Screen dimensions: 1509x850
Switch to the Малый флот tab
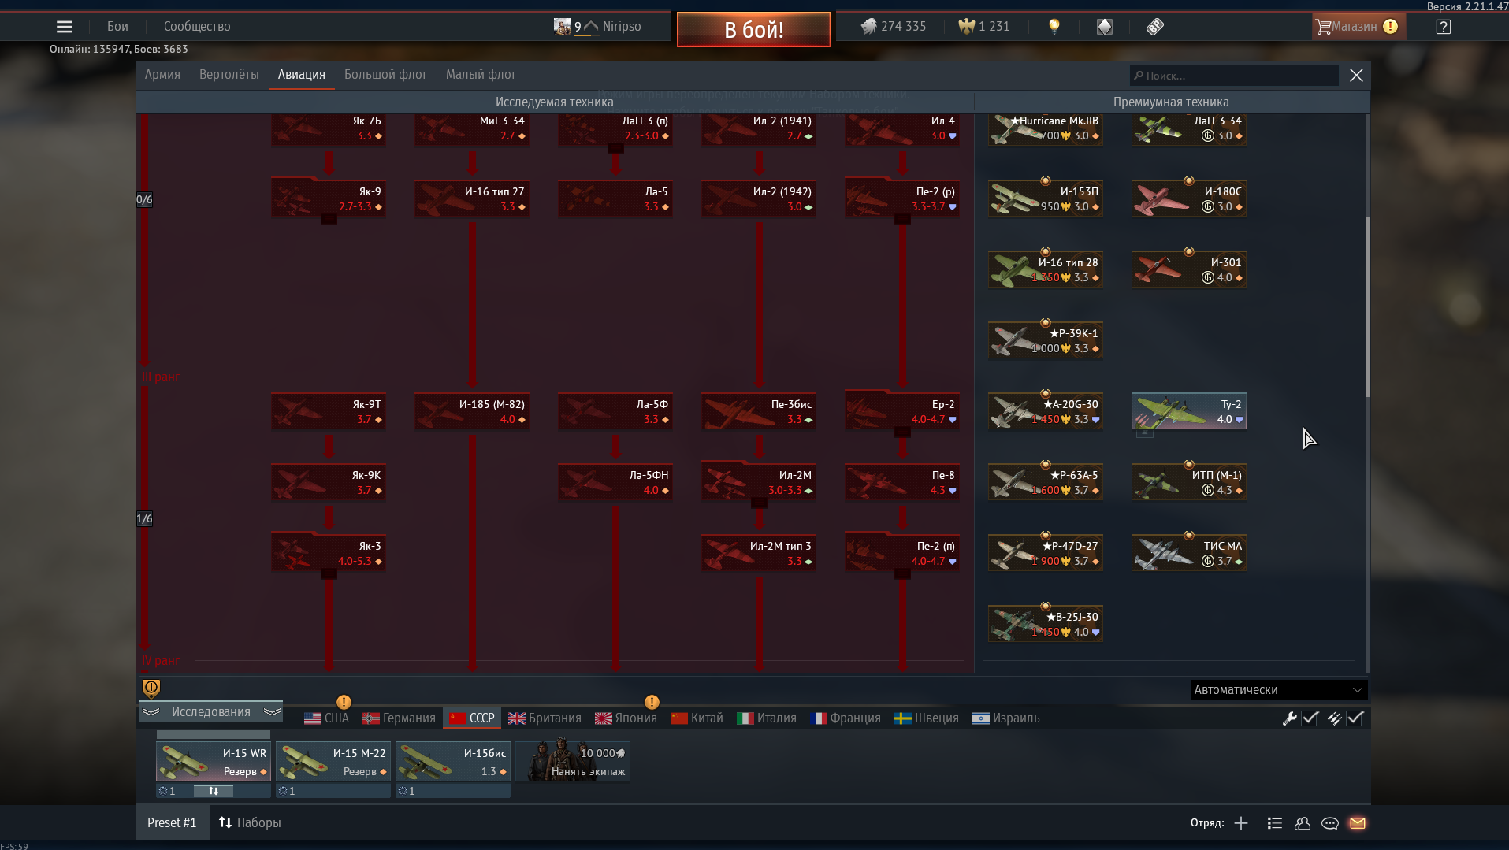(x=481, y=75)
